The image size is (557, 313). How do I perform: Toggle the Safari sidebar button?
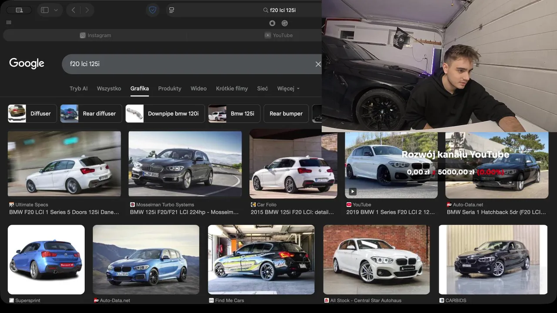pos(45,10)
